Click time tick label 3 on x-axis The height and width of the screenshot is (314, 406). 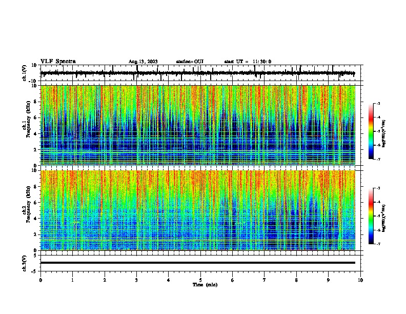(136, 280)
